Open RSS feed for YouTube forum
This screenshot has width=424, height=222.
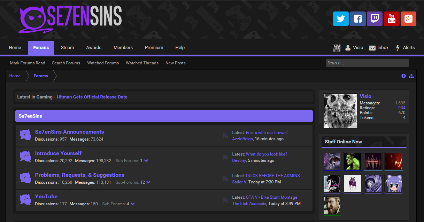click(x=225, y=200)
